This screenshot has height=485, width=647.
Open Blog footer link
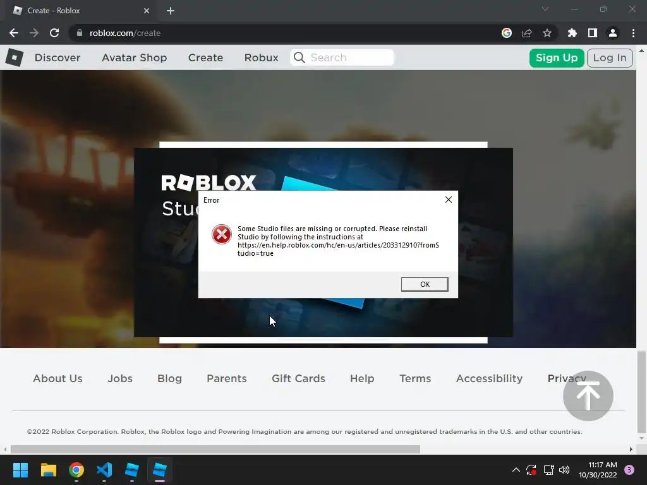(169, 379)
